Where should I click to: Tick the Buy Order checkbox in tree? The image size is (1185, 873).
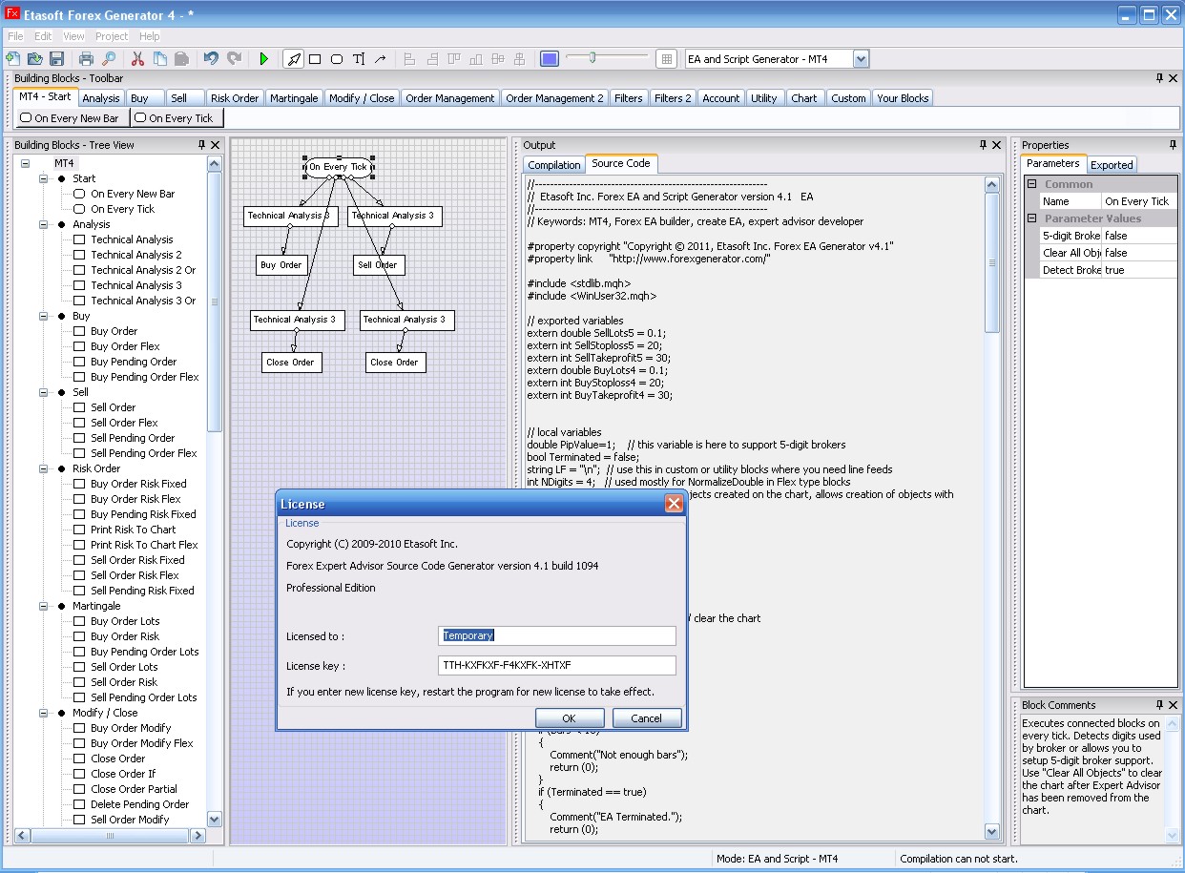pos(79,331)
